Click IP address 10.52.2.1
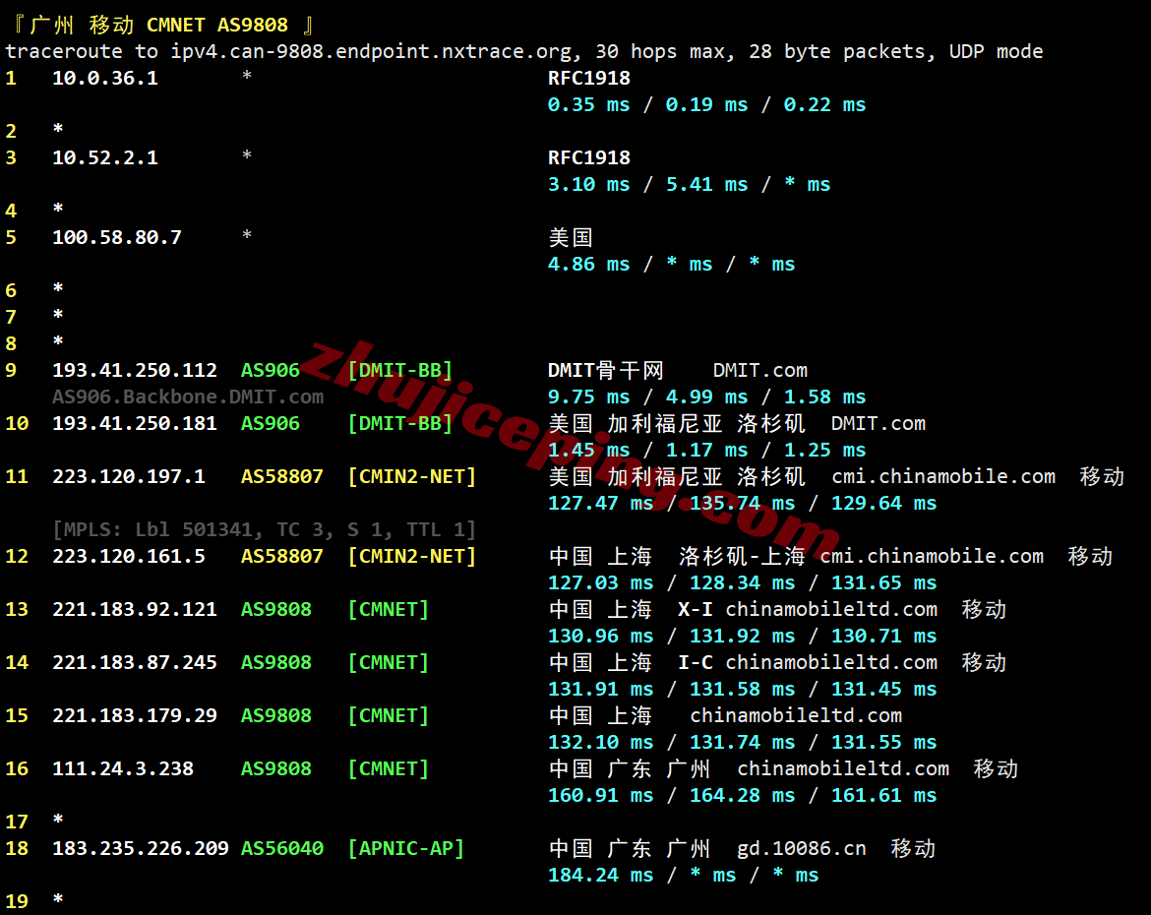 coord(105,157)
